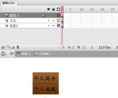Click the pencil icon on 图层 2
The image size is (118, 98).
point(44,15)
